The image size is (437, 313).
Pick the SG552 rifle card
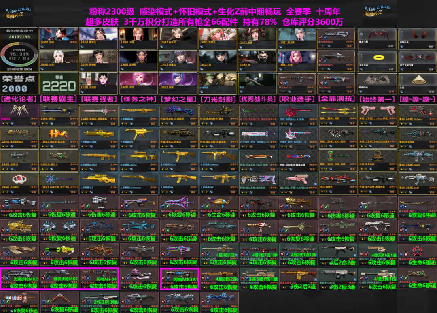click(x=417, y=160)
